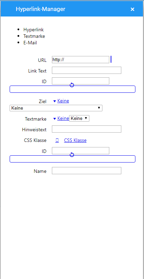Open the small Keine dropdown in Textmarke row
Viewport: 144px width, 279px height.
point(79,118)
